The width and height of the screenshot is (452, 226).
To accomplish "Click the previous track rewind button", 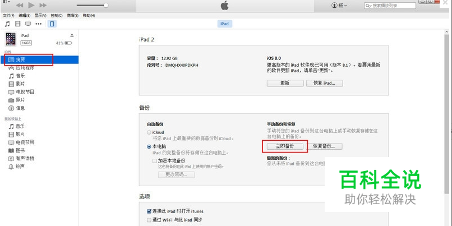I will click(x=20, y=5).
